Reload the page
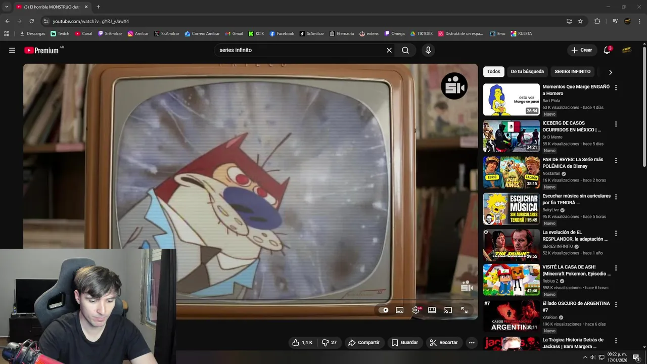 31,21
